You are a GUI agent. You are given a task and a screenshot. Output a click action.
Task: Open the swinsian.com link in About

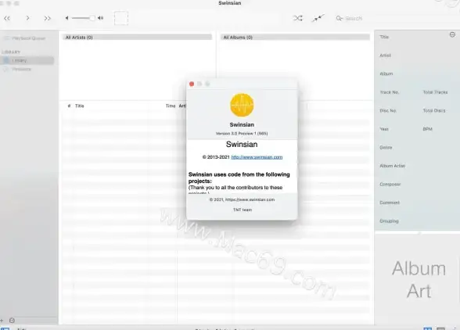(x=257, y=157)
